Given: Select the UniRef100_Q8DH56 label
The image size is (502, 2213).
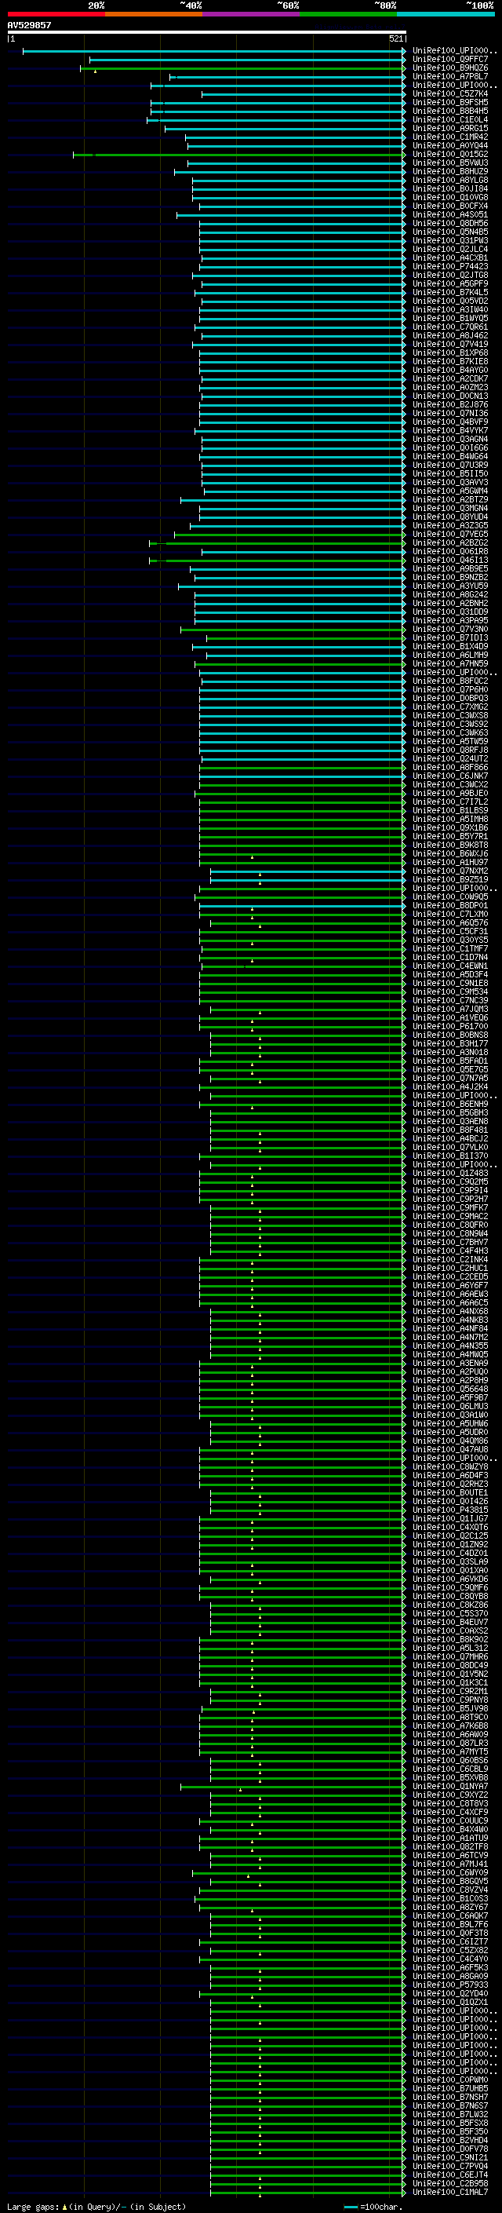Looking at the screenshot, I should pyautogui.click(x=450, y=224).
